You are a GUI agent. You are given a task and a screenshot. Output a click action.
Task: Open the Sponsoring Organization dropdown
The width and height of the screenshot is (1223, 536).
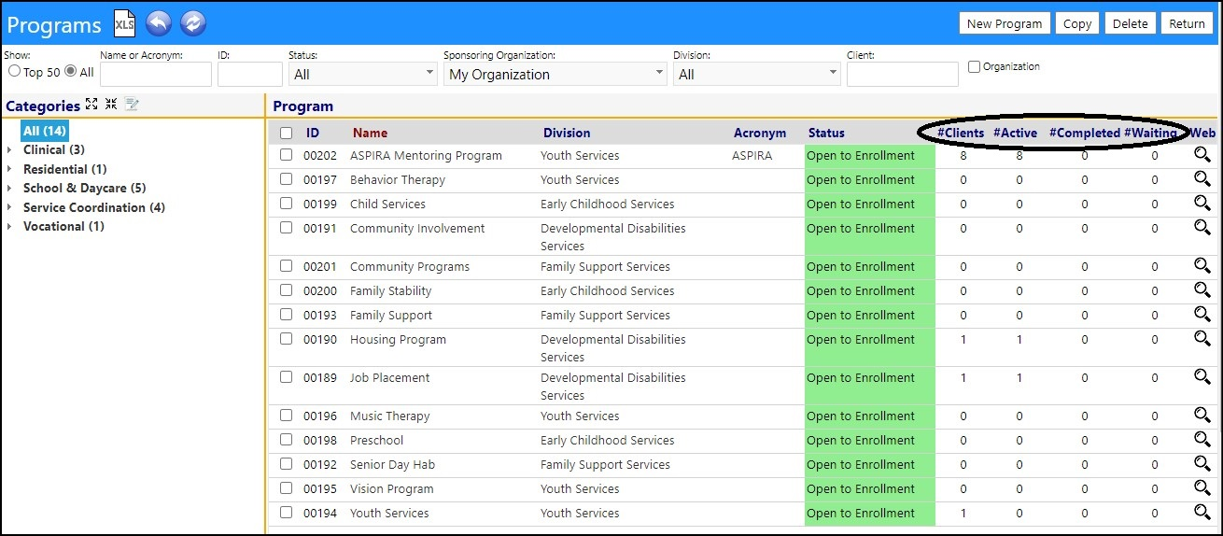[x=555, y=74]
